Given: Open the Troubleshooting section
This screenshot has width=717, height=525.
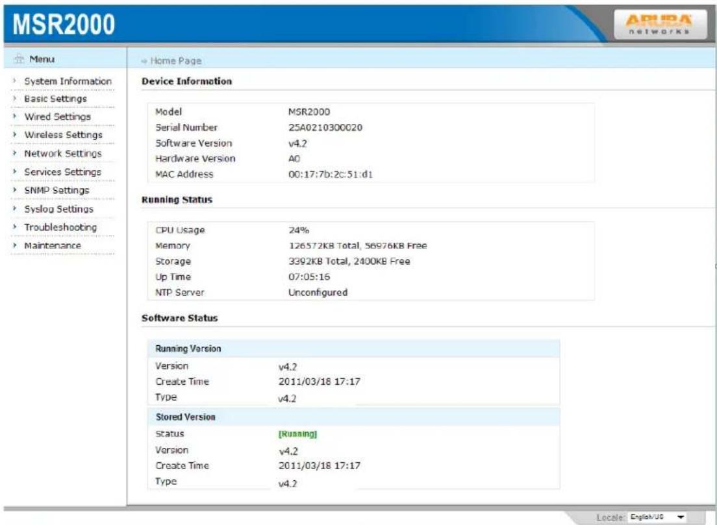Looking at the screenshot, I should [x=60, y=227].
